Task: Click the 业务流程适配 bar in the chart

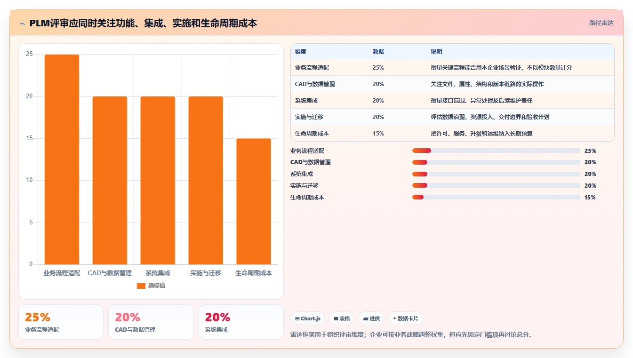Action: [62, 159]
